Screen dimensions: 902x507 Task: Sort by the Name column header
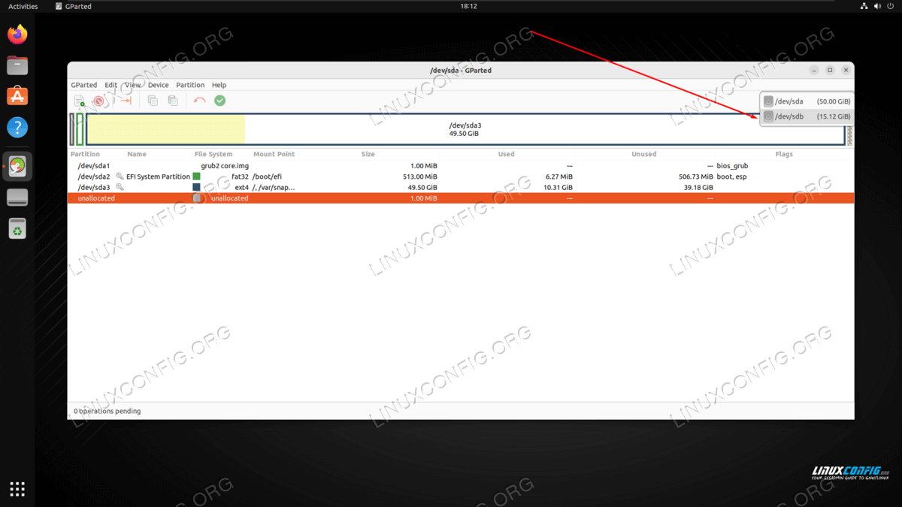(137, 154)
